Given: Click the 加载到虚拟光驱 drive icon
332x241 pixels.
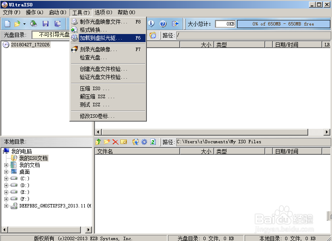Looking at the screenshot, I should [x=74, y=38].
